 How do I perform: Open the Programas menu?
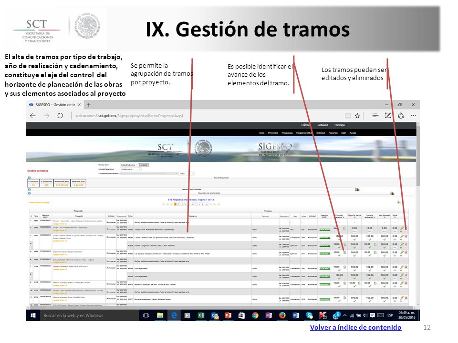(287, 133)
